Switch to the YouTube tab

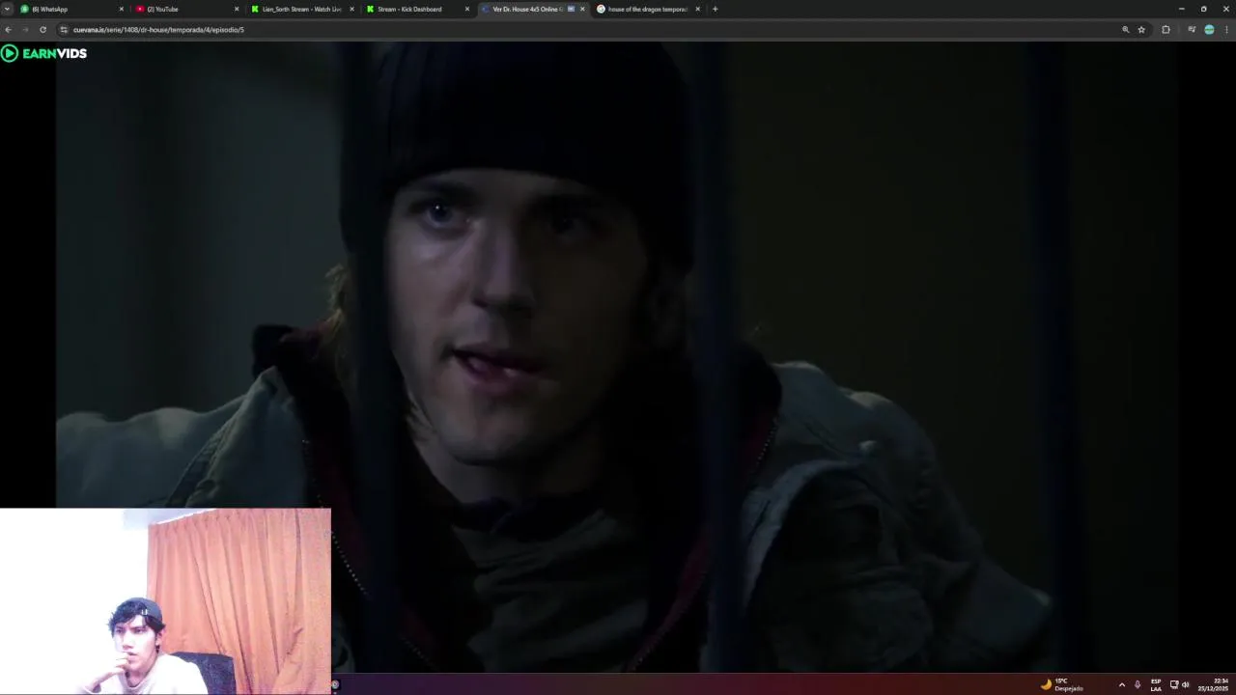(187, 9)
